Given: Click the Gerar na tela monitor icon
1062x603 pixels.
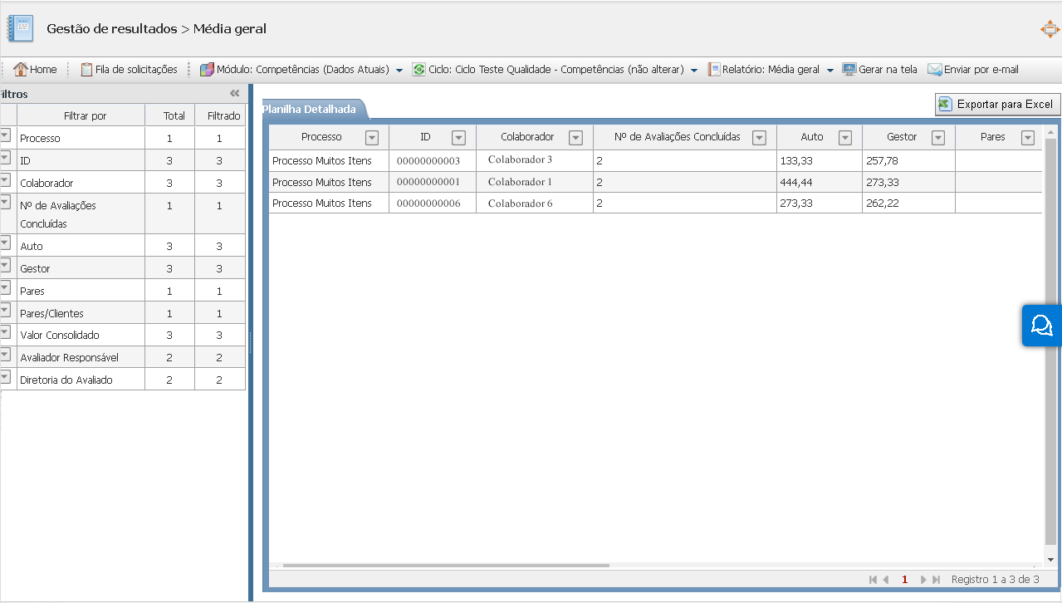Looking at the screenshot, I should pyautogui.click(x=849, y=70).
